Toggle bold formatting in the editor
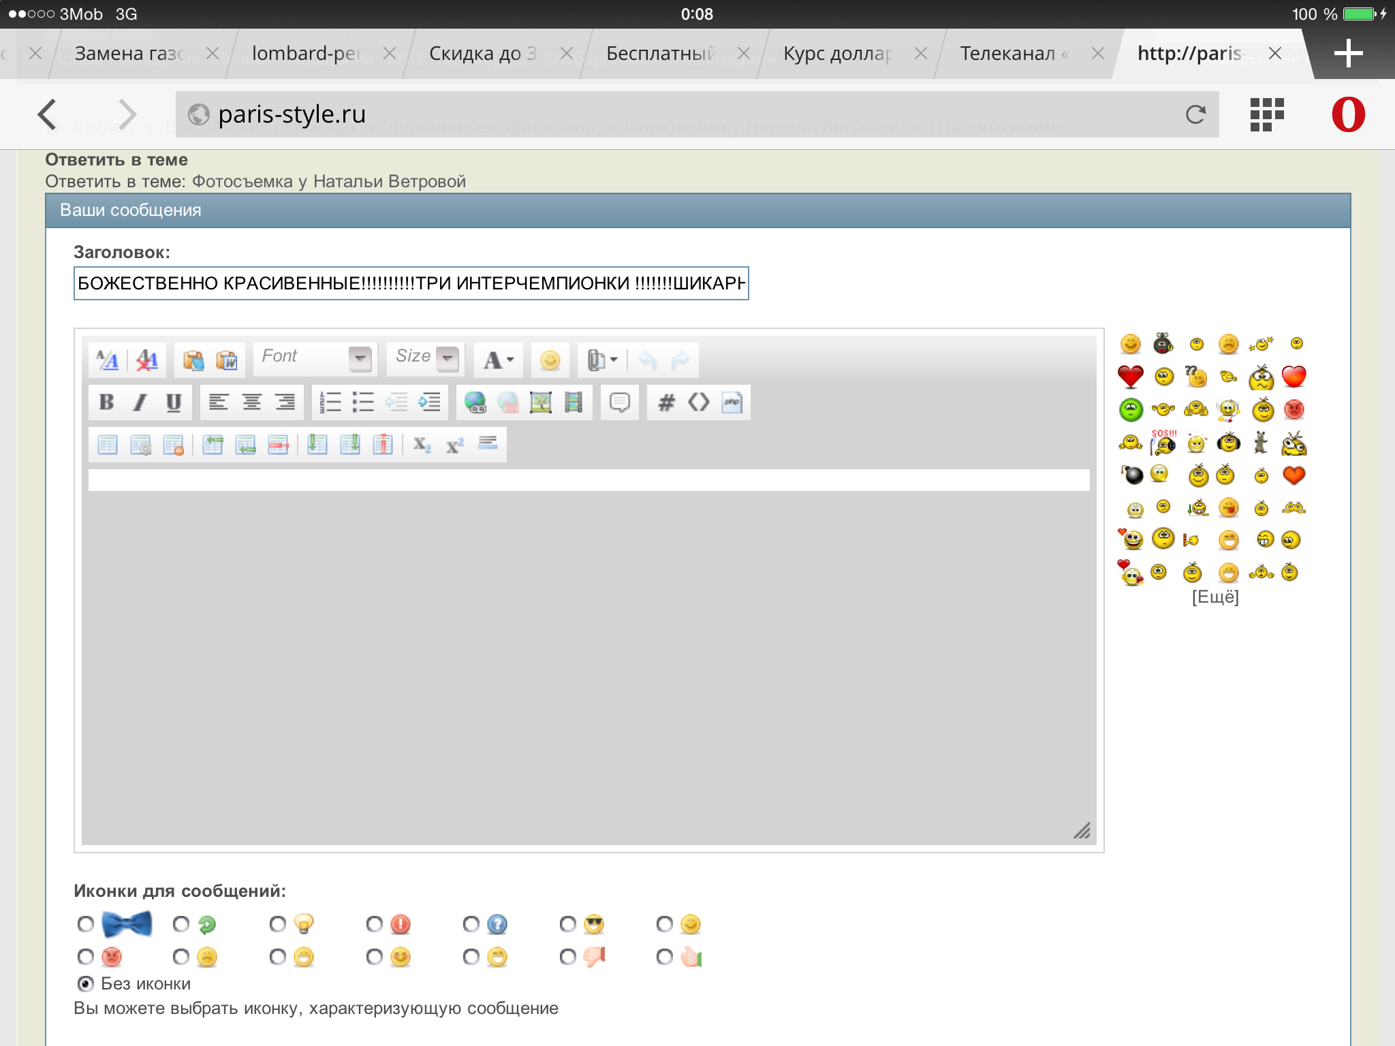The image size is (1395, 1046). (106, 402)
